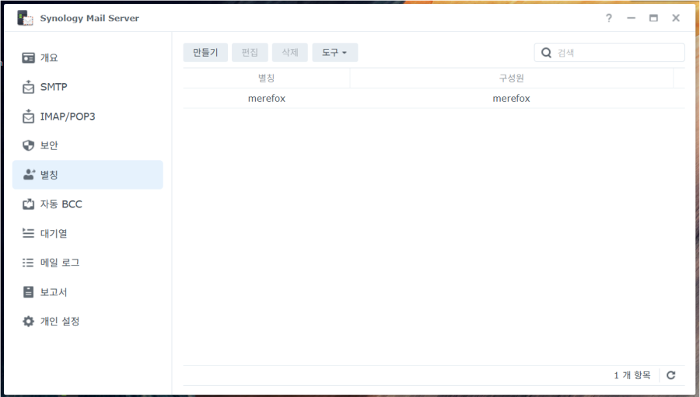Open 보고서 report icon in sidebar
This screenshot has height=397, width=700.
point(29,292)
